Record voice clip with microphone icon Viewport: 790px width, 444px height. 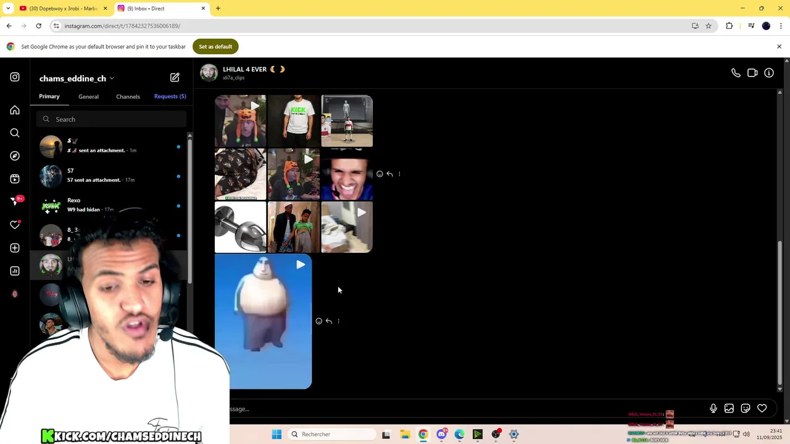pos(713,408)
